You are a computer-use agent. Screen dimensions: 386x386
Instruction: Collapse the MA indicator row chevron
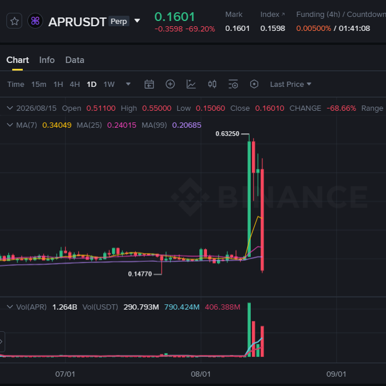[x=10, y=125]
